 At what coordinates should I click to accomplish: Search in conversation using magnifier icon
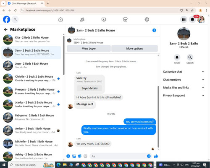[x=190, y=58]
